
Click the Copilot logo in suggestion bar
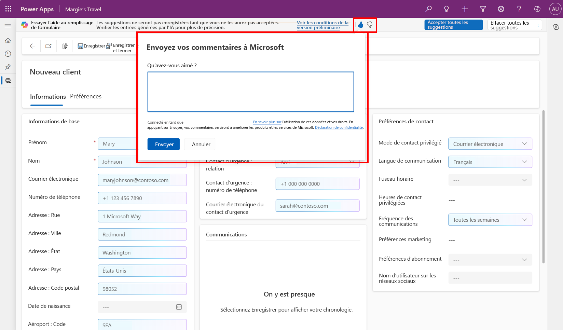pyautogui.click(x=24, y=25)
